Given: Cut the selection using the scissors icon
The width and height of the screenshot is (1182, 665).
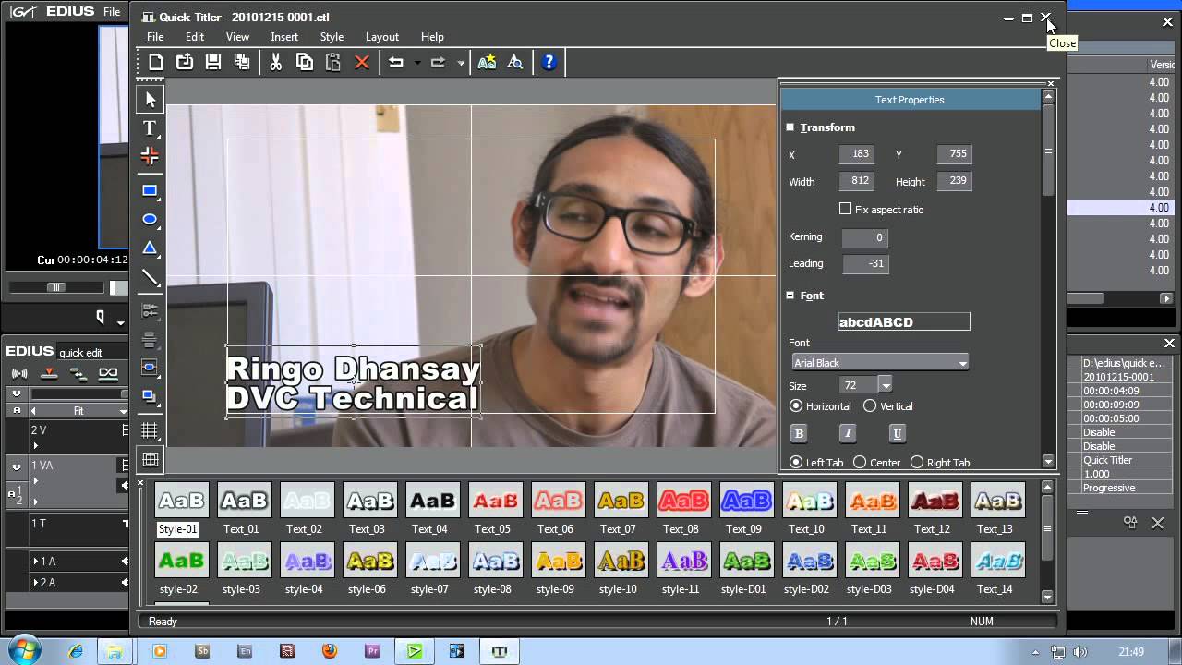Looking at the screenshot, I should pos(275,62).
